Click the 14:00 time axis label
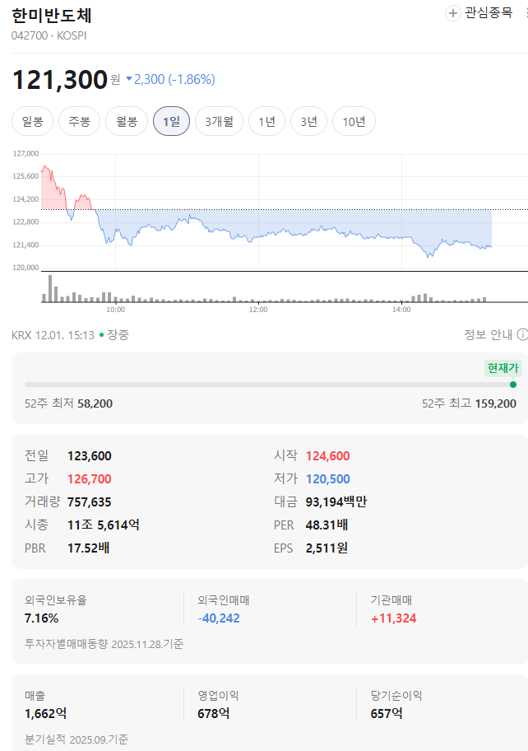The height and width of the screenshot is (751, 528). [x=401, y=310]
